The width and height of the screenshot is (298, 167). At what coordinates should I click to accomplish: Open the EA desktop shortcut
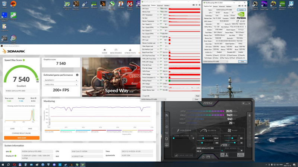pyautogui.click(x=13, y=5)
